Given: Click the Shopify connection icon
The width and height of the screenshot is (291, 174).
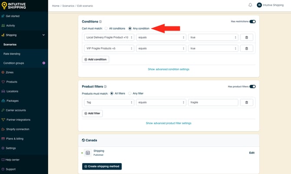Looking at the screenshot, I should point(3,129).
